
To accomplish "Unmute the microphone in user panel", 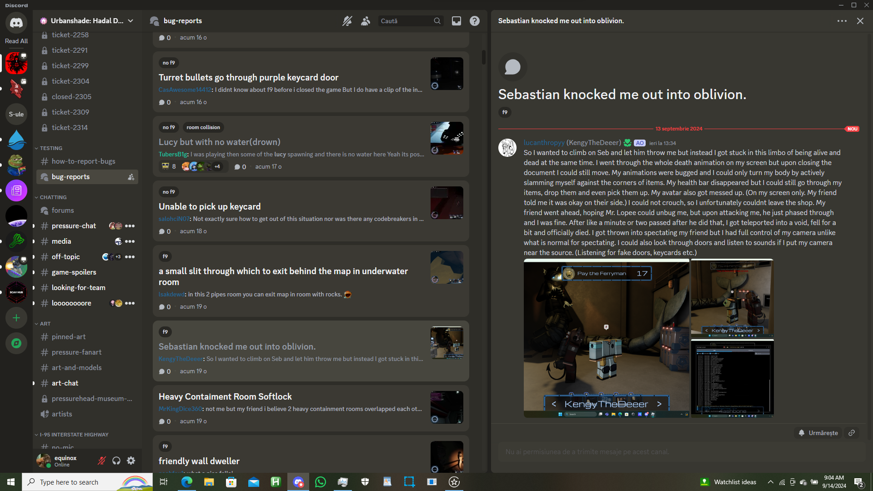I will [x=102, y=461].
